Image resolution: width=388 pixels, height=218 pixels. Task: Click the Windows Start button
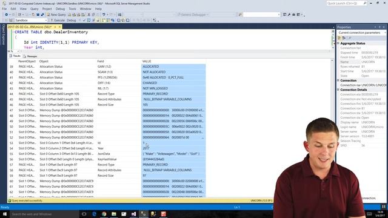coord(4,214)
